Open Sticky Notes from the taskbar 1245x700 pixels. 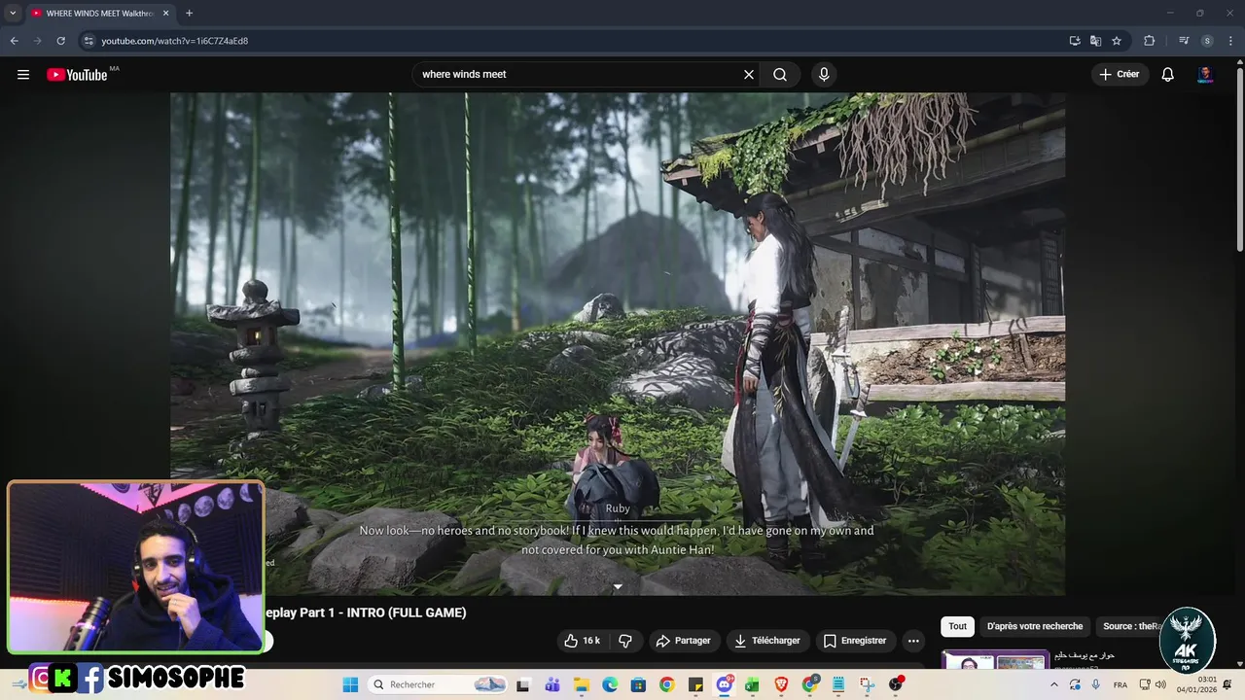pos(695,684)
